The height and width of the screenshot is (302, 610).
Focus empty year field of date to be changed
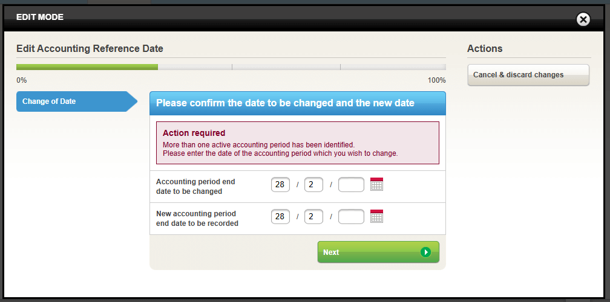click(x=351, y=185)
